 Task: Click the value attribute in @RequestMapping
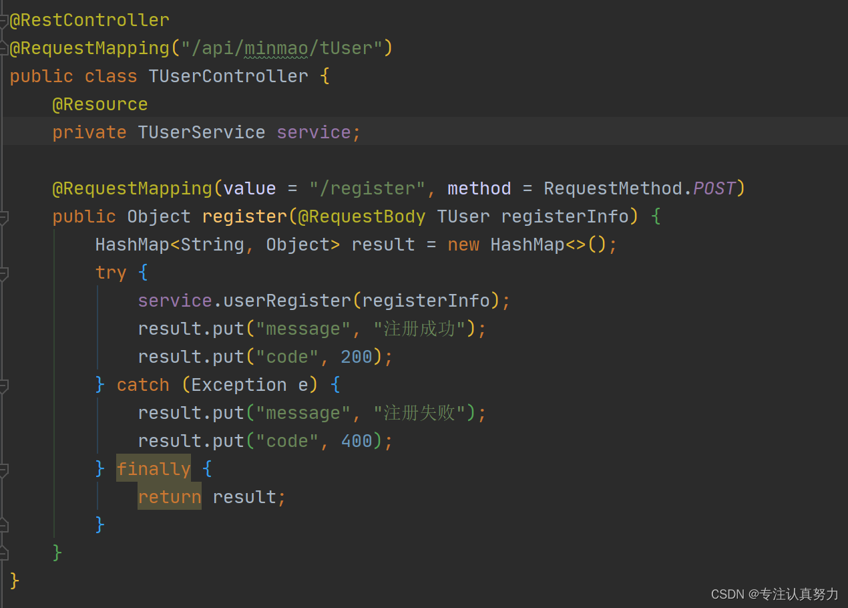250,189
